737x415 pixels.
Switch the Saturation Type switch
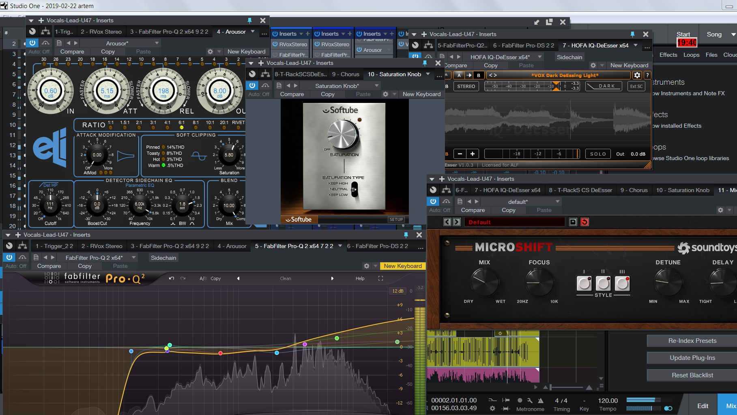[355, 189]
